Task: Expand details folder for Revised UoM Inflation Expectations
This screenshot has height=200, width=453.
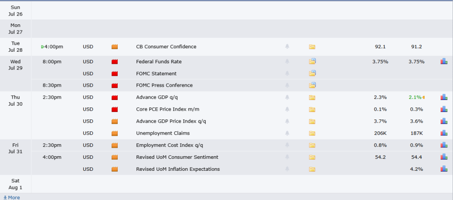Action: 312,169
